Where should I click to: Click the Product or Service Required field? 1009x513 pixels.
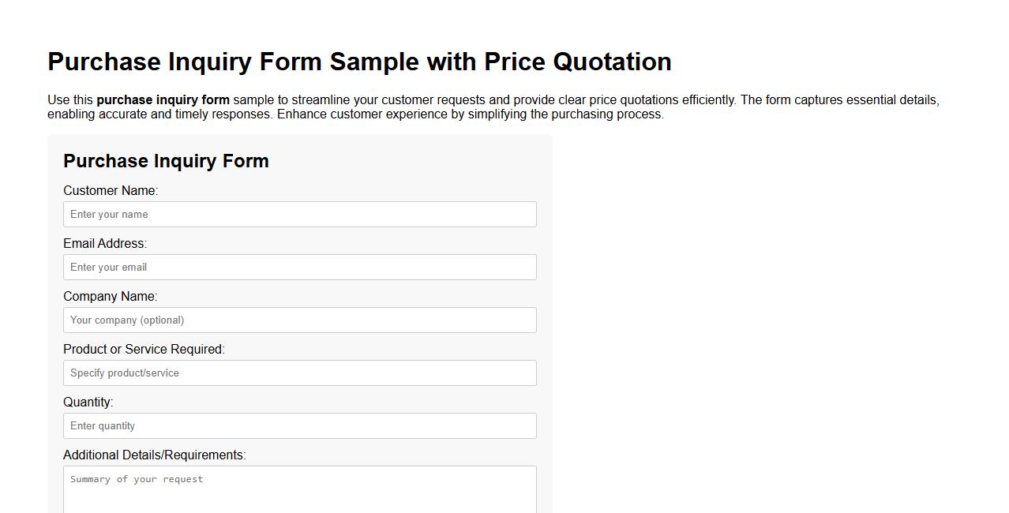point(300,373)
